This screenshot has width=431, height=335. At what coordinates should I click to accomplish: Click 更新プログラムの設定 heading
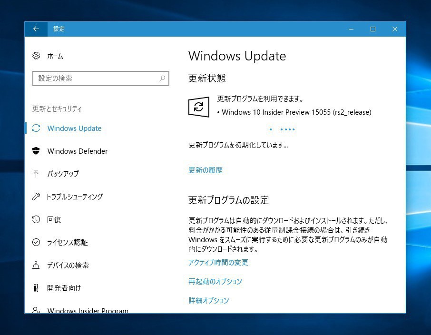coord(228,200)
